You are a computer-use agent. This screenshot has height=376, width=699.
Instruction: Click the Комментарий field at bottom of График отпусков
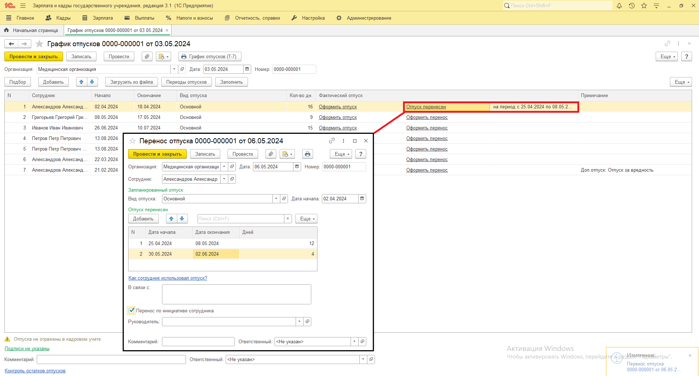(111, 360)
